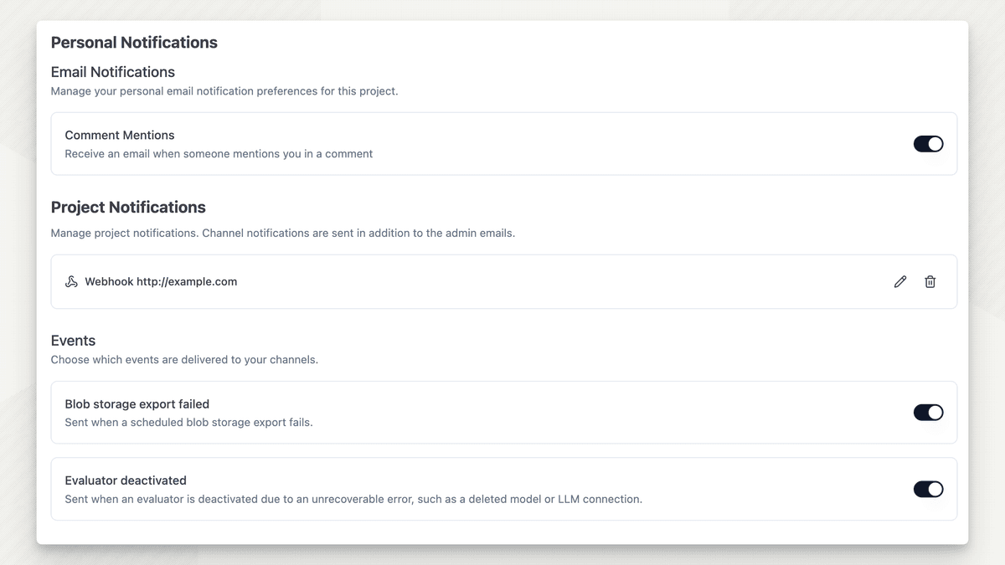1005x565 pixels.
Task: Click the Comment Mentions title
Action: coord(120,135)
